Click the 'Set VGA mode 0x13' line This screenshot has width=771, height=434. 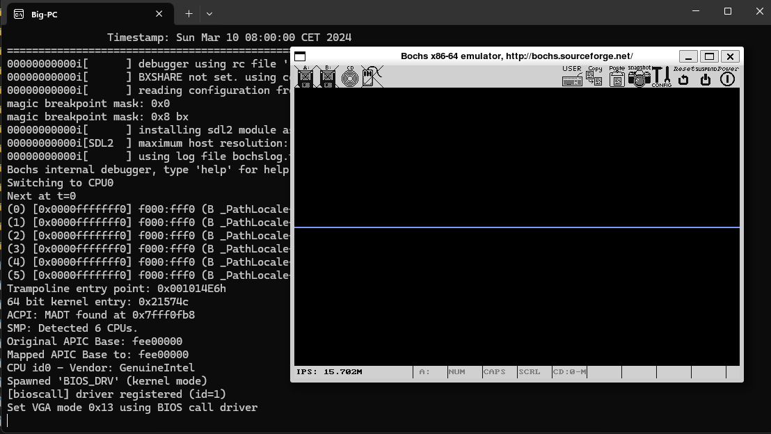132,408
